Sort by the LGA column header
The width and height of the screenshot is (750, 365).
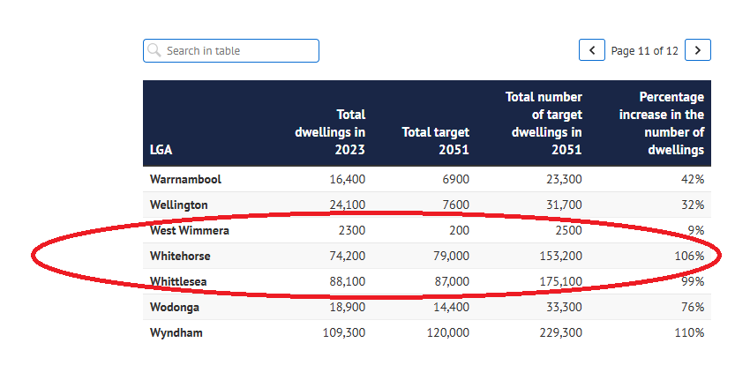160,150
